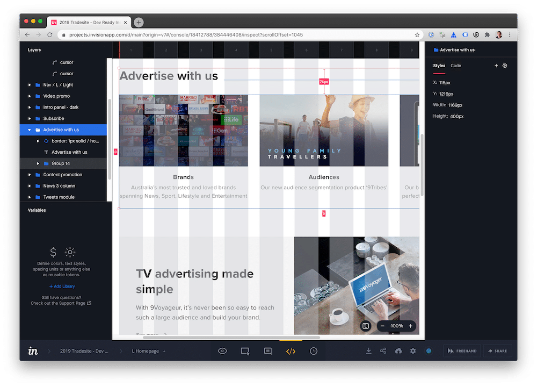Select the 2019 Tradesite browser tab
Screen dimensions: 537x387
pos(89,22)
